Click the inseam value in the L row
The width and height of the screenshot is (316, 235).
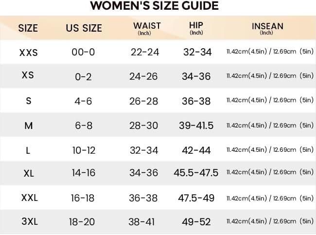pyautogui.click(x=270, y=150)
